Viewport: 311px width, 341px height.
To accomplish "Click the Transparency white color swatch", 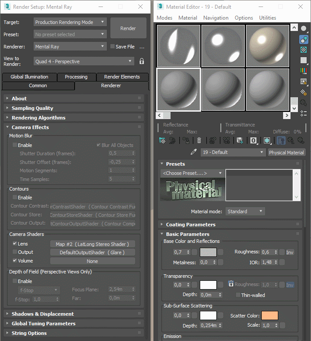I will (208, 285).
